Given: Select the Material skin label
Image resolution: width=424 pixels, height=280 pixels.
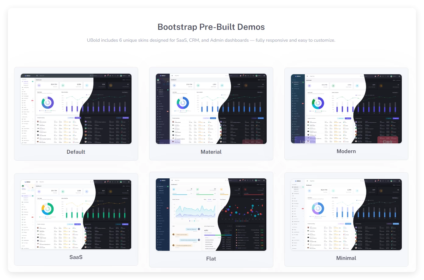Looking at the screenshot, I should tap(211, 152).
